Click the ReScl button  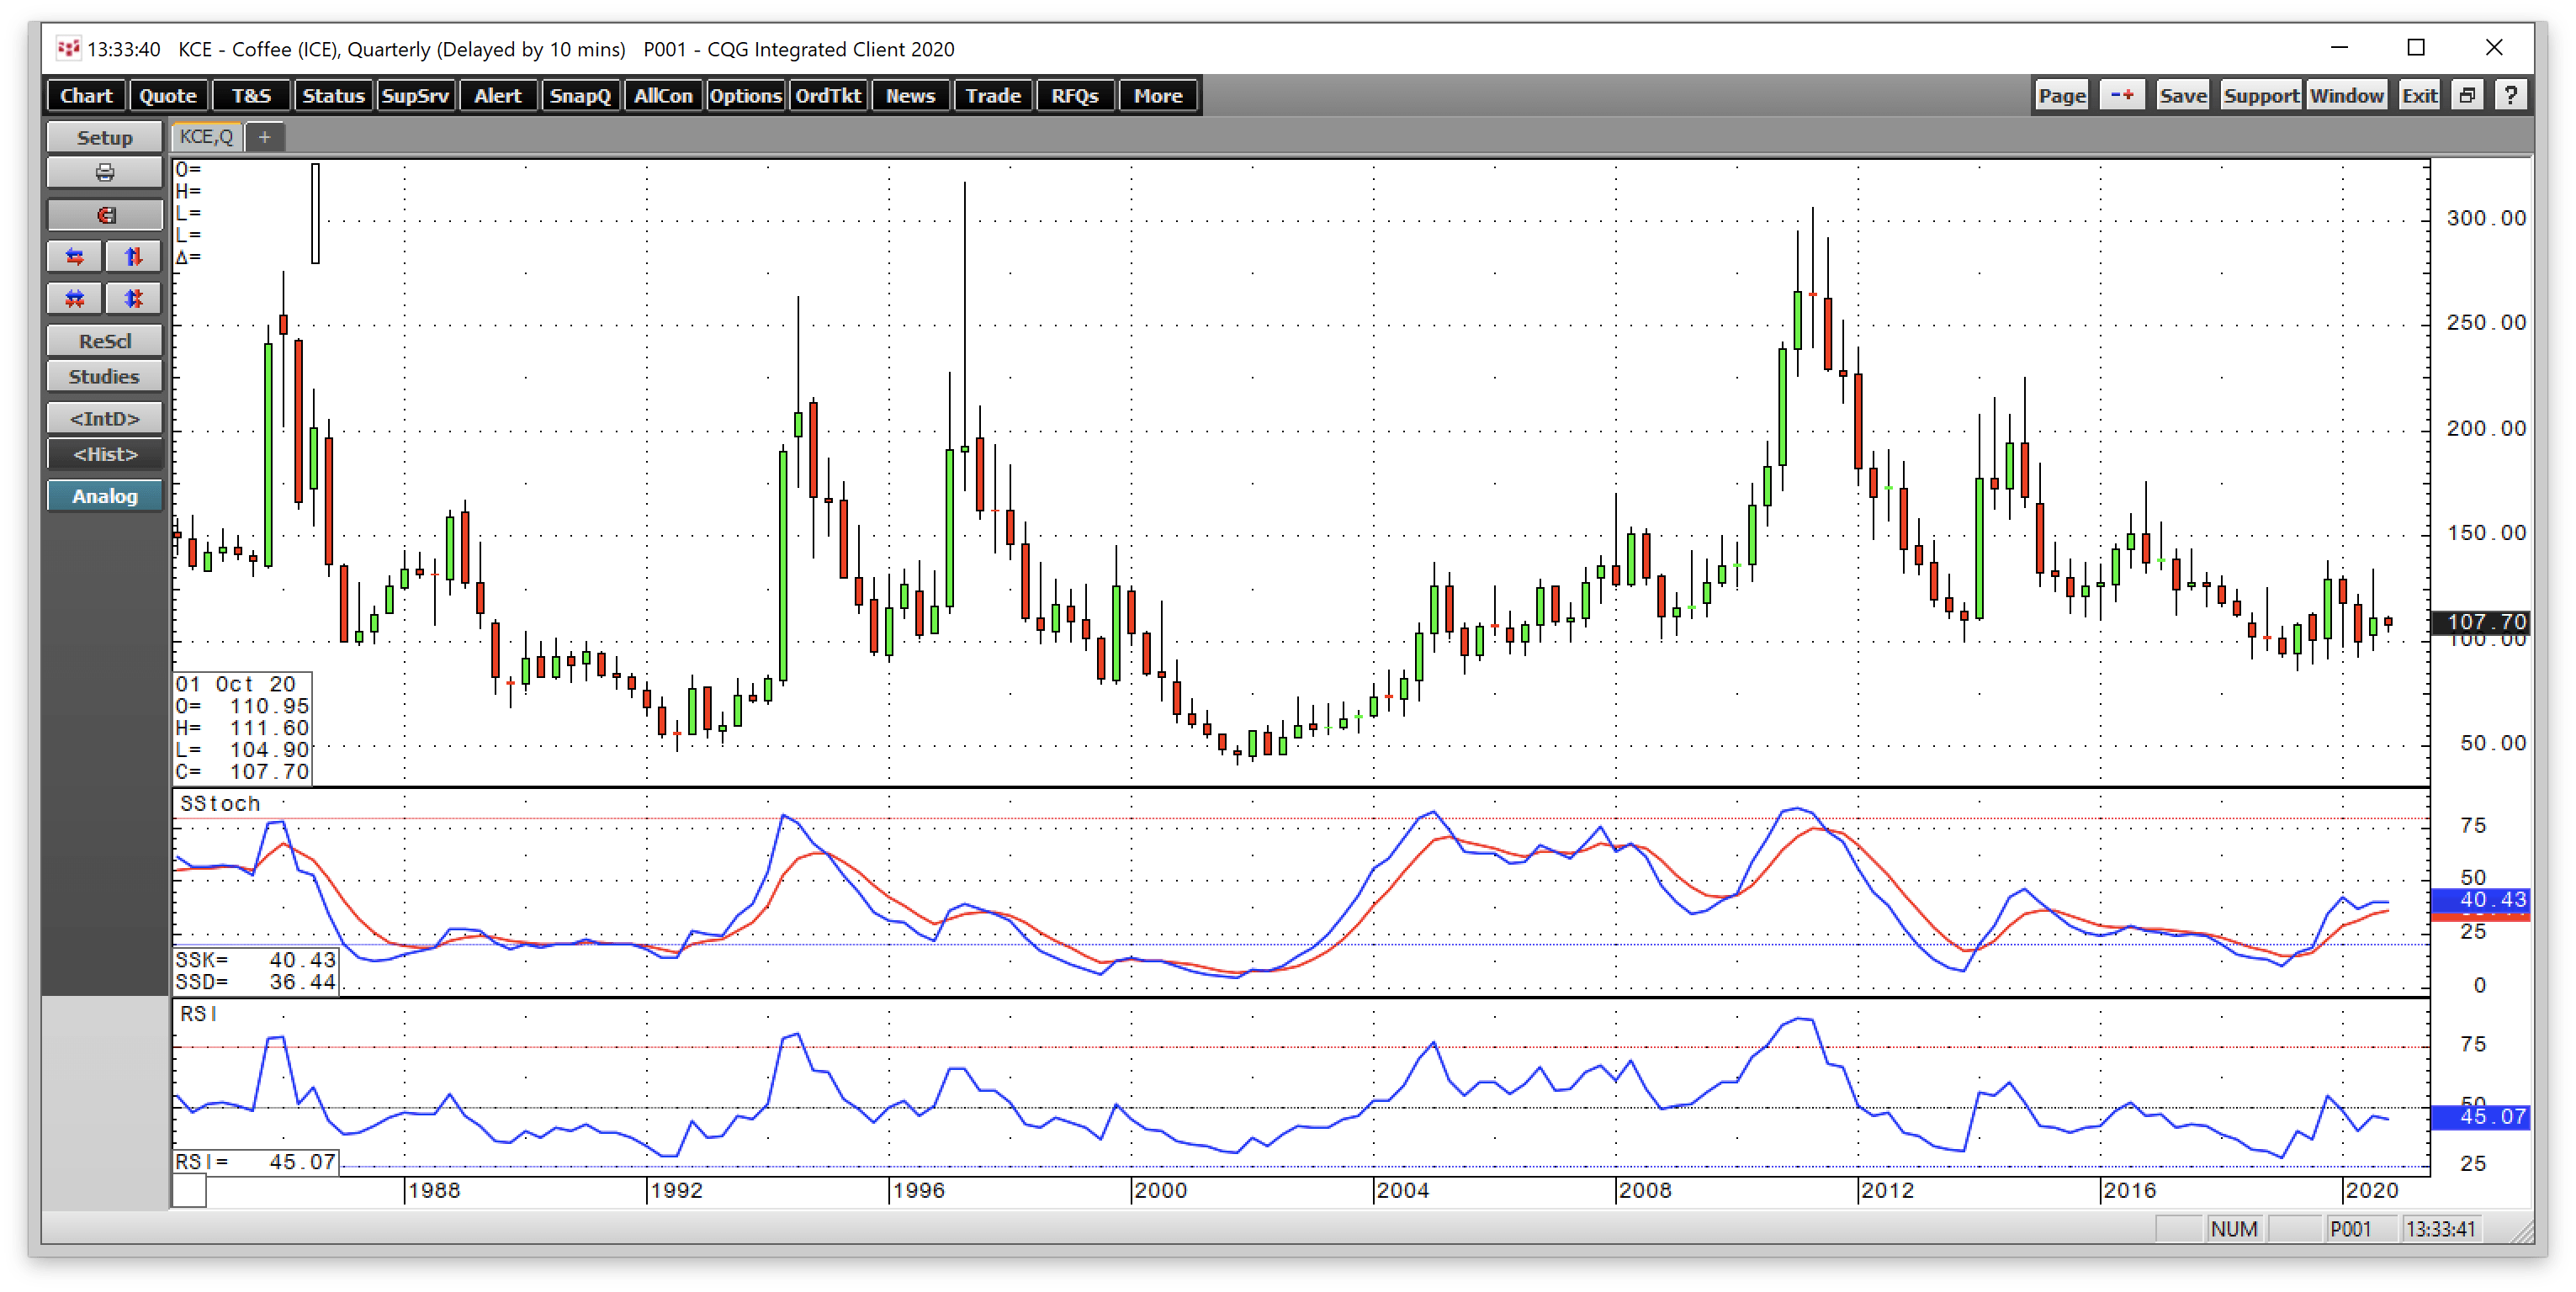104,341
